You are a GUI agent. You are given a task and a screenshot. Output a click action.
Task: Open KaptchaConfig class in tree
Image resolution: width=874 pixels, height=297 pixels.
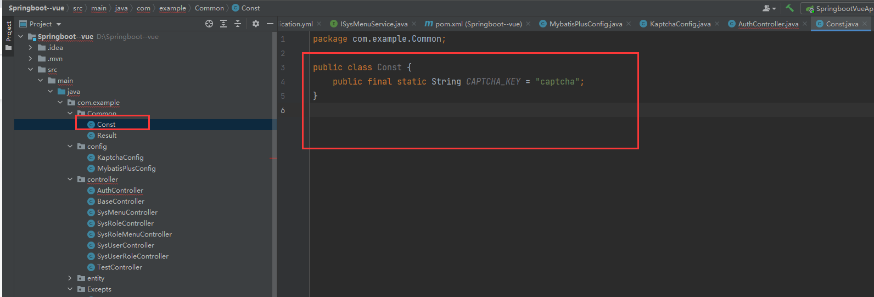[x=120, y=158]
